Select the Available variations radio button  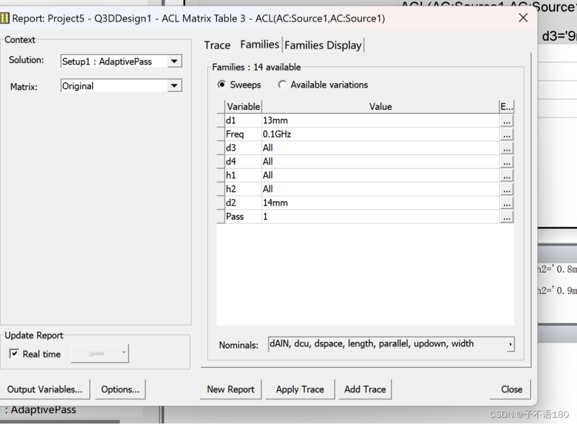282,84
